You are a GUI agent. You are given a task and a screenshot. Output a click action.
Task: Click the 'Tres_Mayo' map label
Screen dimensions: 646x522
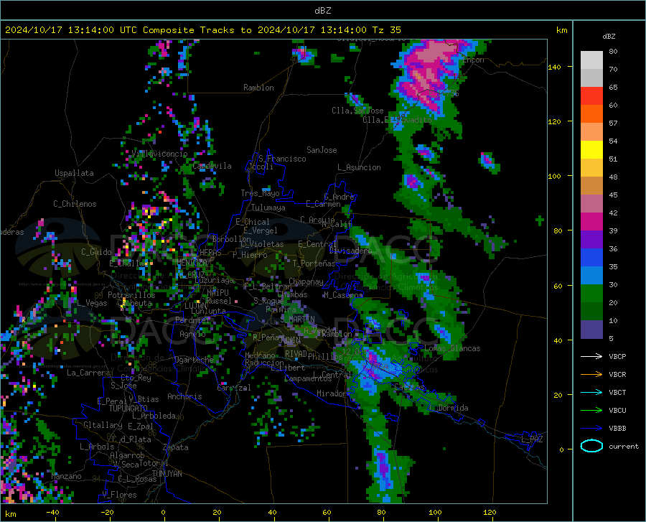pyautogui.click(x=260, y=193)
